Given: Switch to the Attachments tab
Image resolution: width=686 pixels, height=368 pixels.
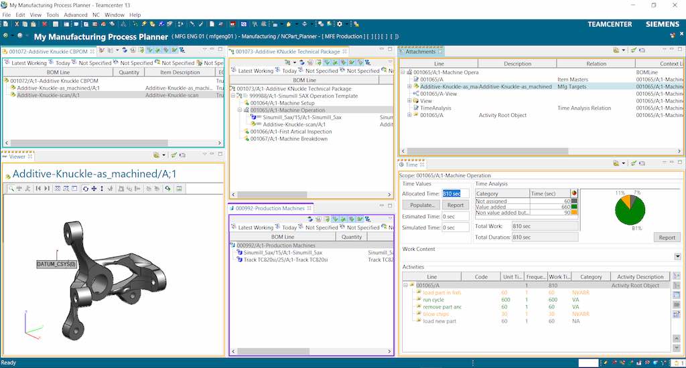Looking at the screenshot, I should [421, 52].
